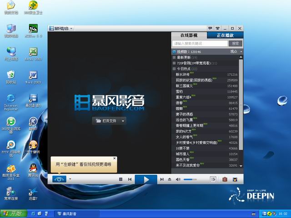Image resolution: width=291 pixels, height=218 pixels.
Task: Toggle the left-eye enhancement button
Action: tap(59, 179)
